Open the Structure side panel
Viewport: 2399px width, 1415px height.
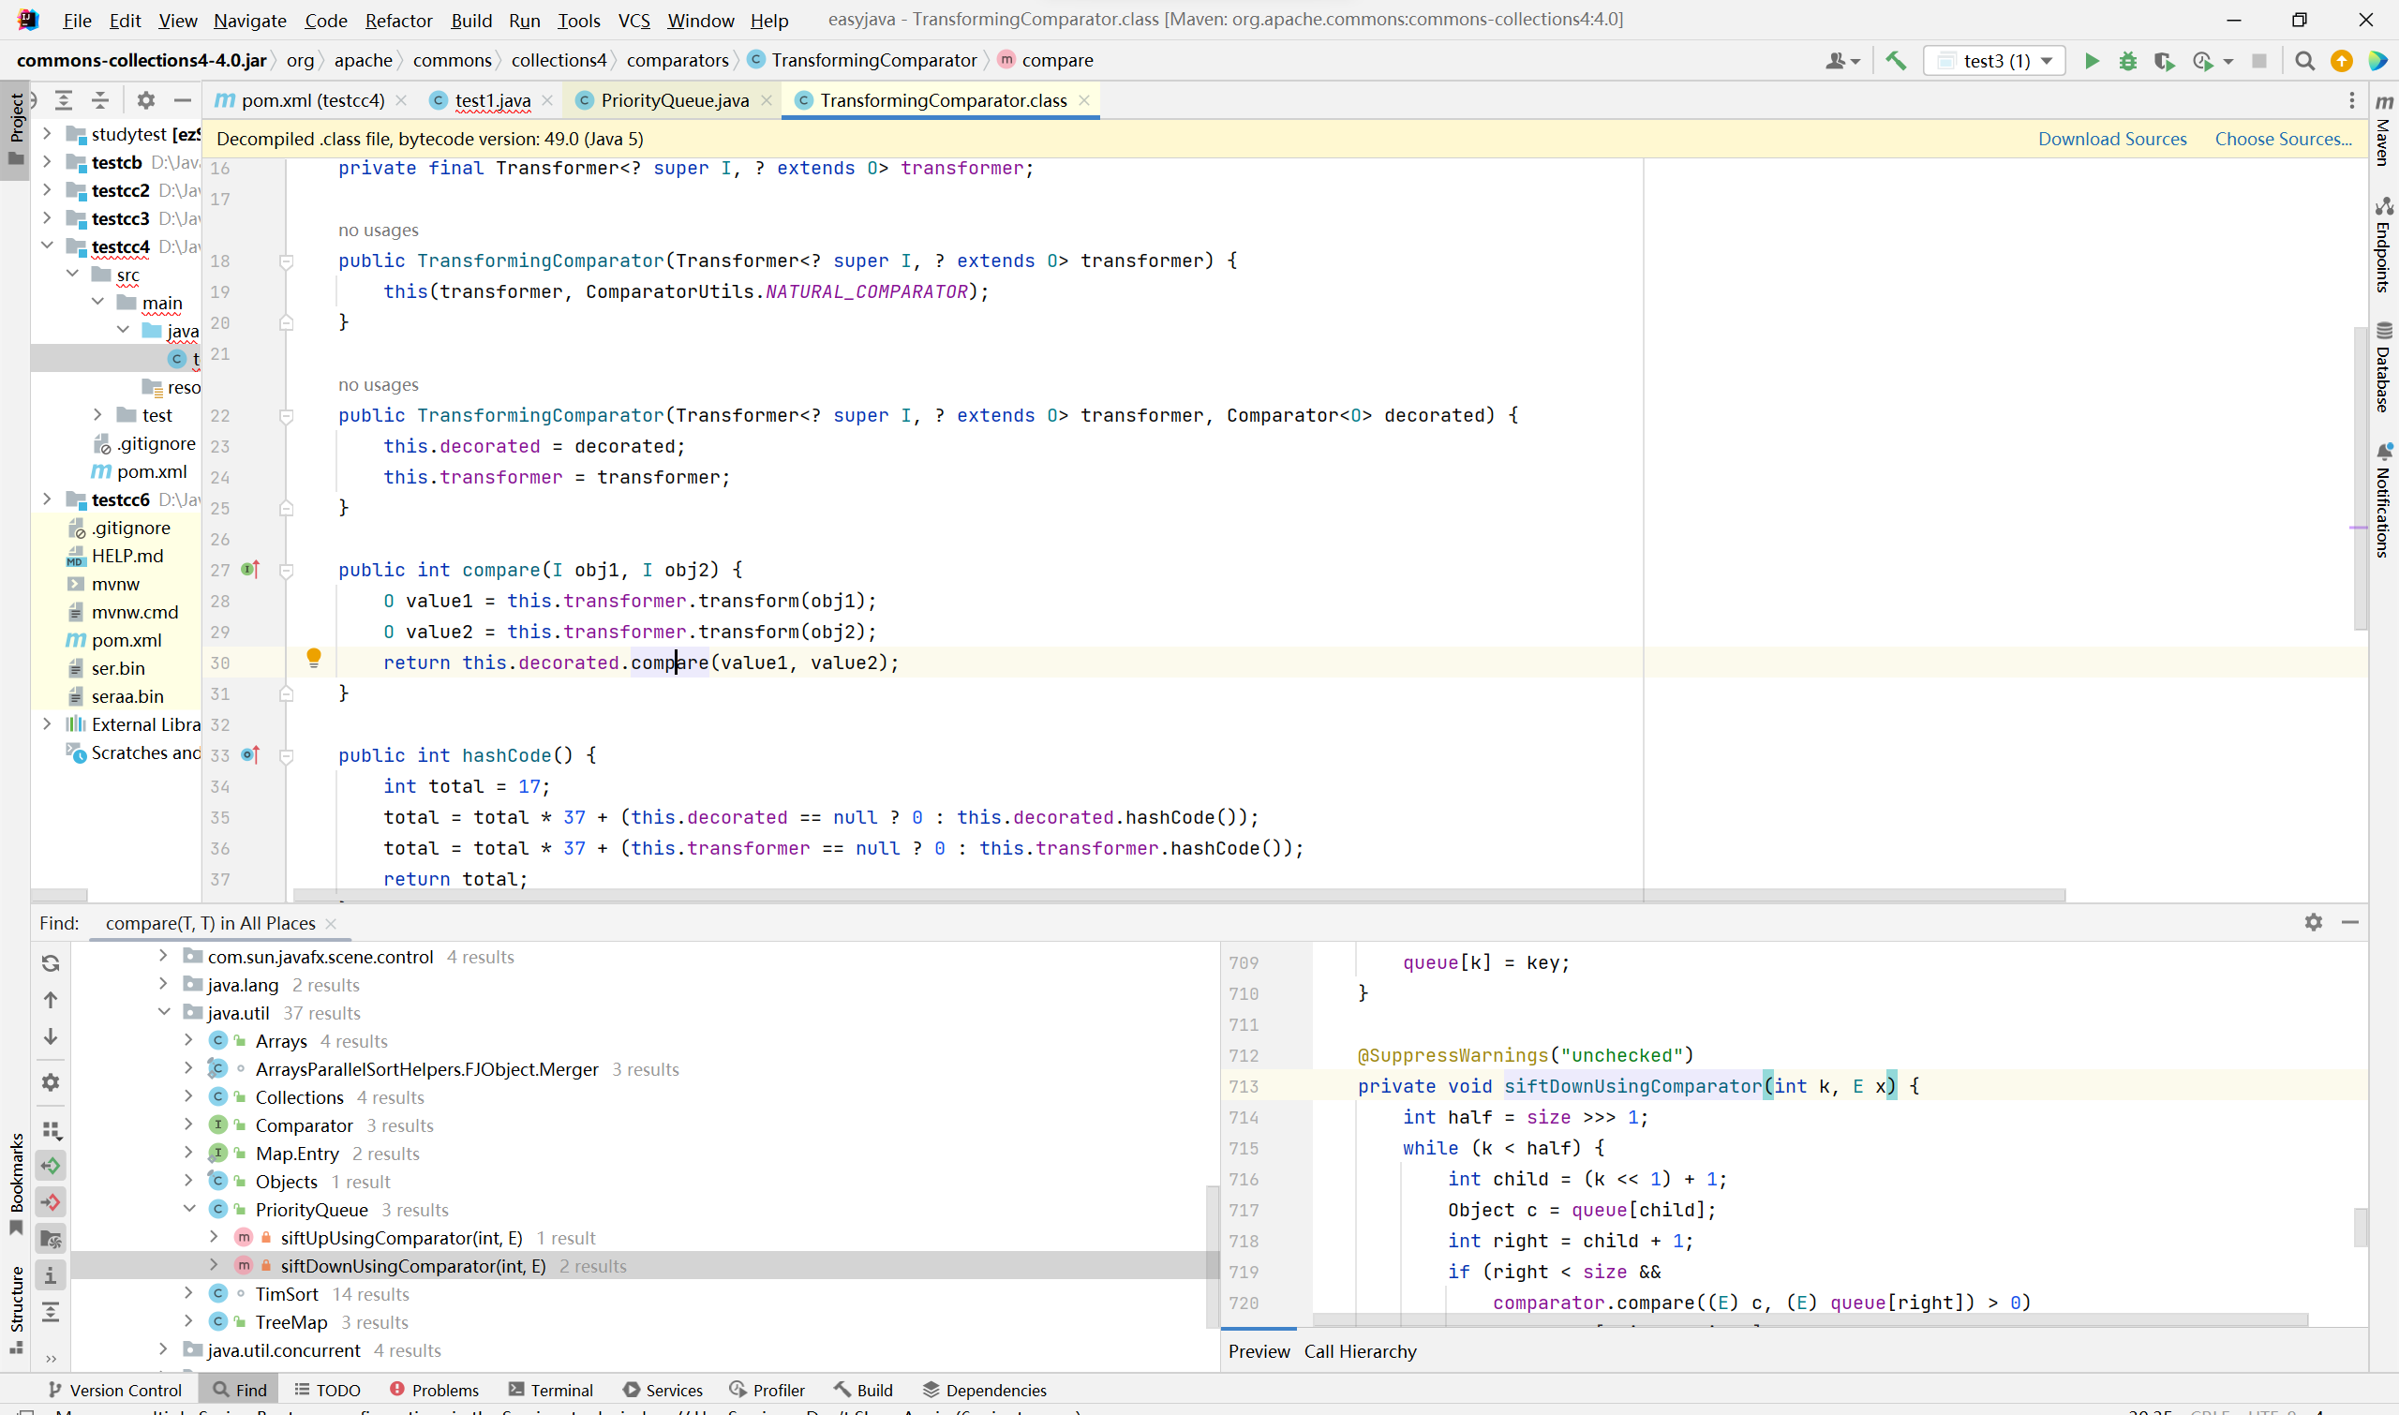click(x=15, y=1309)
